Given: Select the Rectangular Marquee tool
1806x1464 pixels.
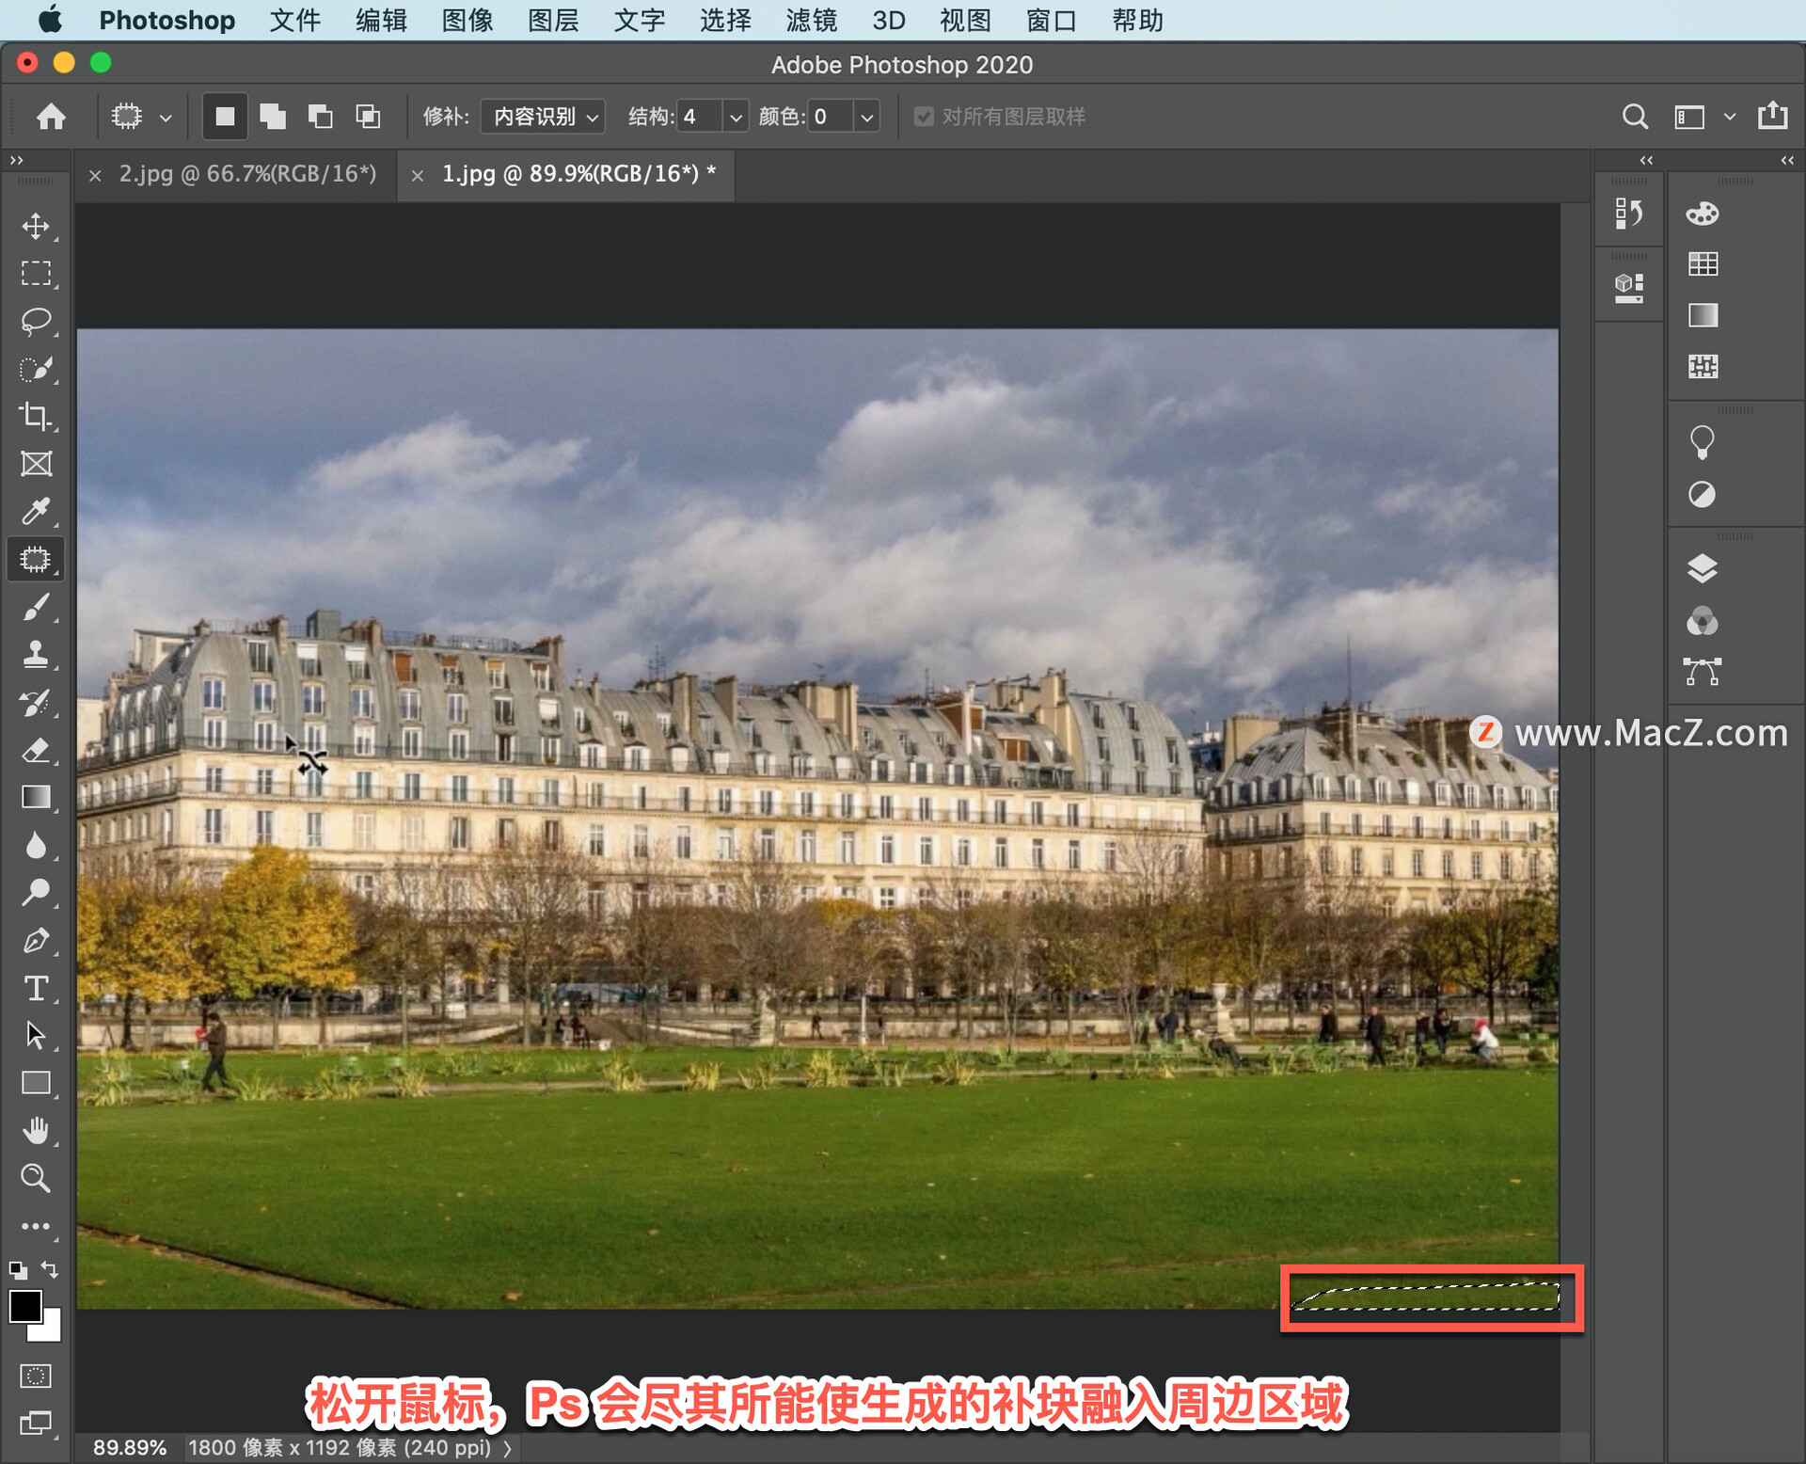Looking at the screenshot, I should coord(36,273).
